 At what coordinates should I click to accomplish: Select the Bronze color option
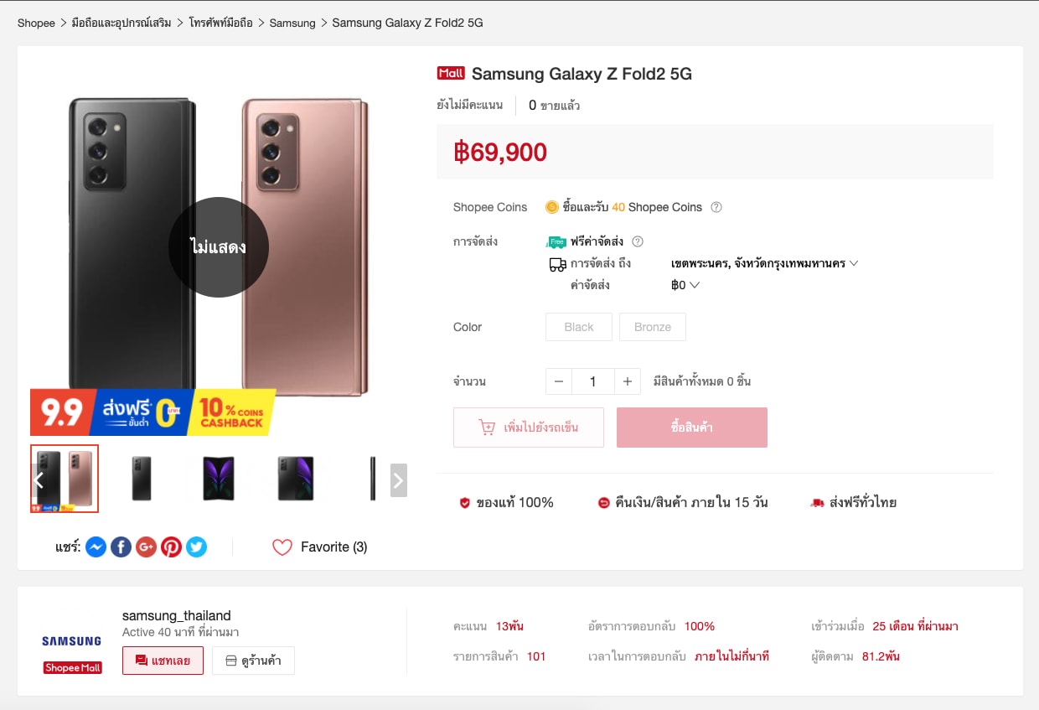tap(652, 327)
